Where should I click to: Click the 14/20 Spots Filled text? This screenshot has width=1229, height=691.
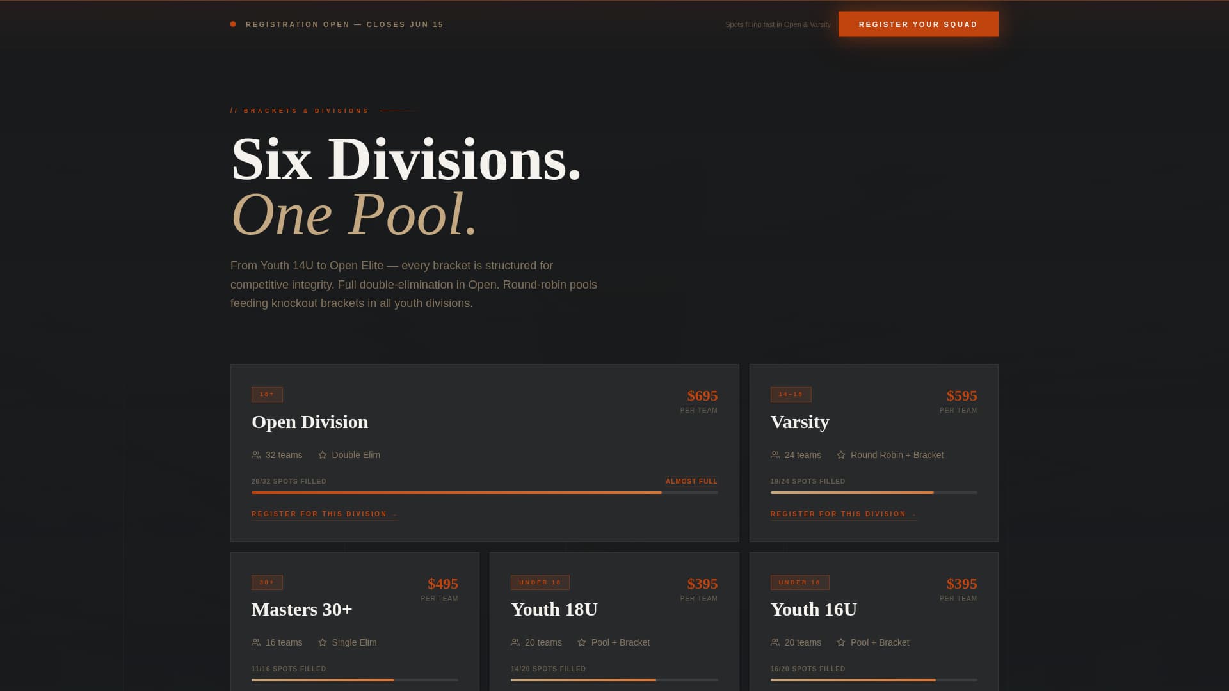548,669
